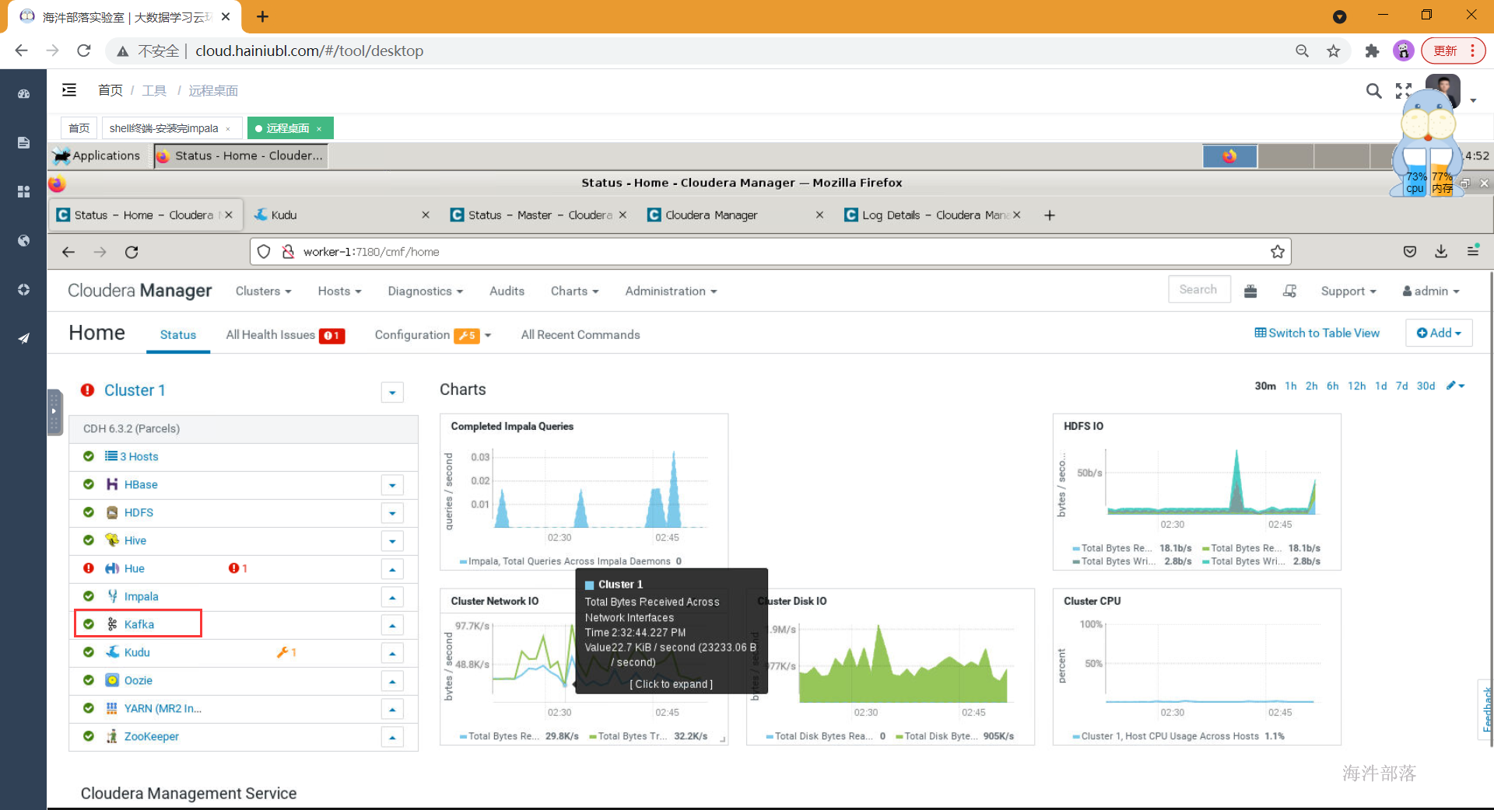The image size is (1494, 810).
Task: Click Switch to Table View link
Action: [1317, 333]
